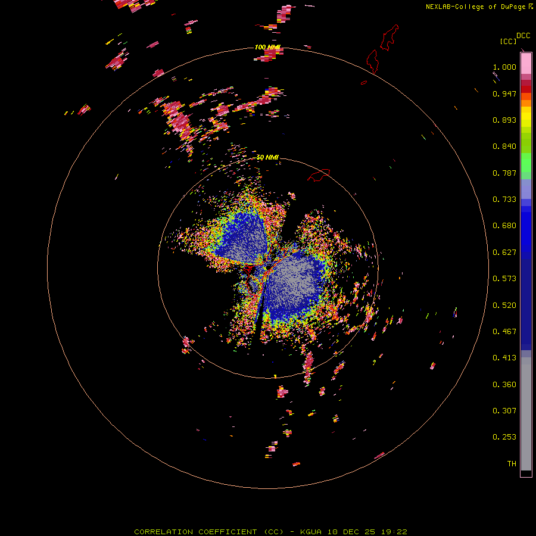Viewport: 536px width, 536px height.
Task: Select the 0.893 scale value
Action: (504, 120)
